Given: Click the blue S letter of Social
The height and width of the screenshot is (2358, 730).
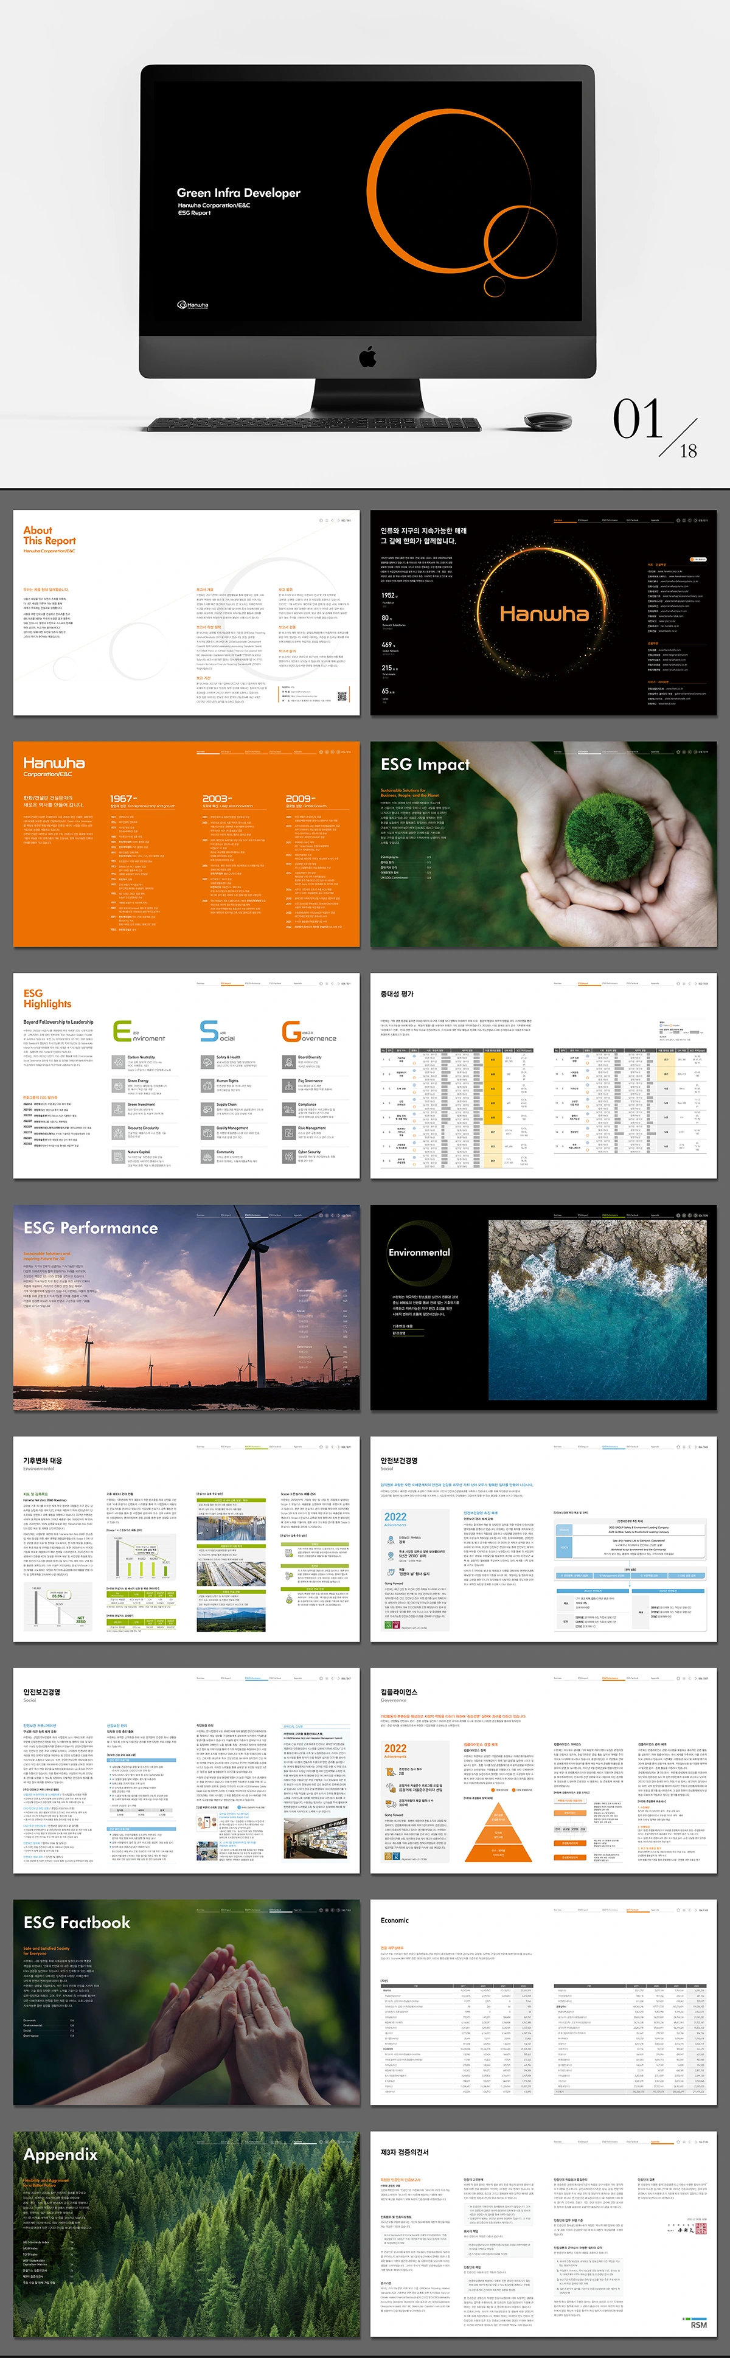Looking at the screenshot, I should coord(209,1031).
